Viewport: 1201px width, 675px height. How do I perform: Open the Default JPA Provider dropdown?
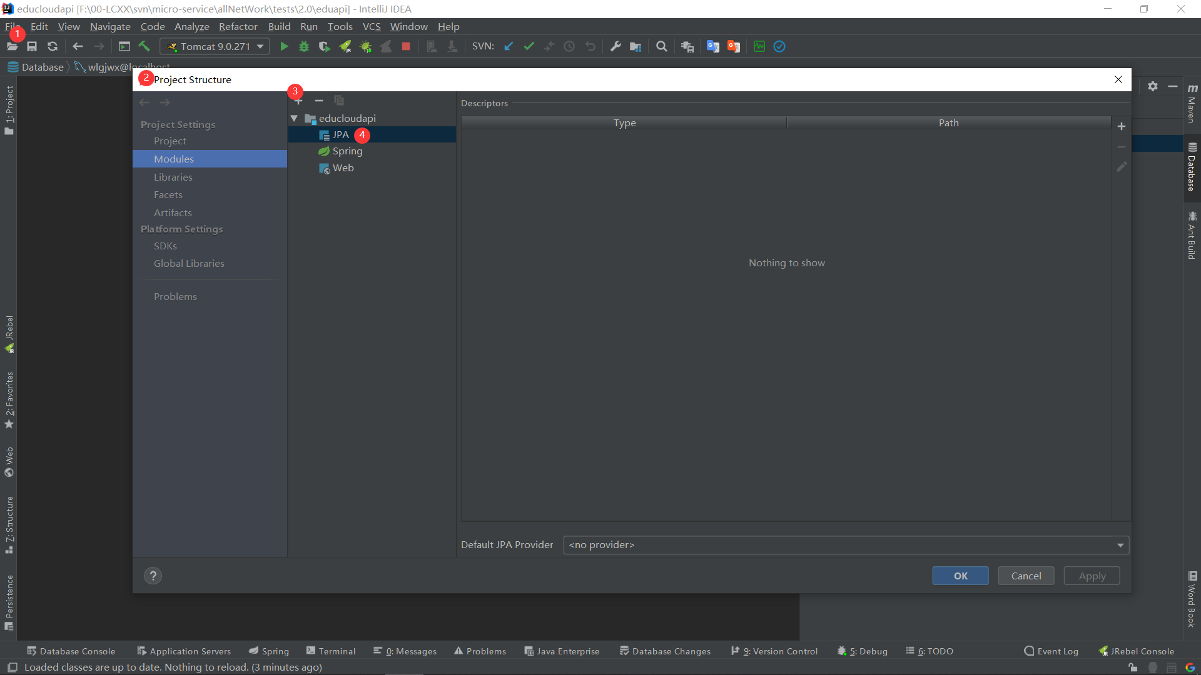click(846, 545)
